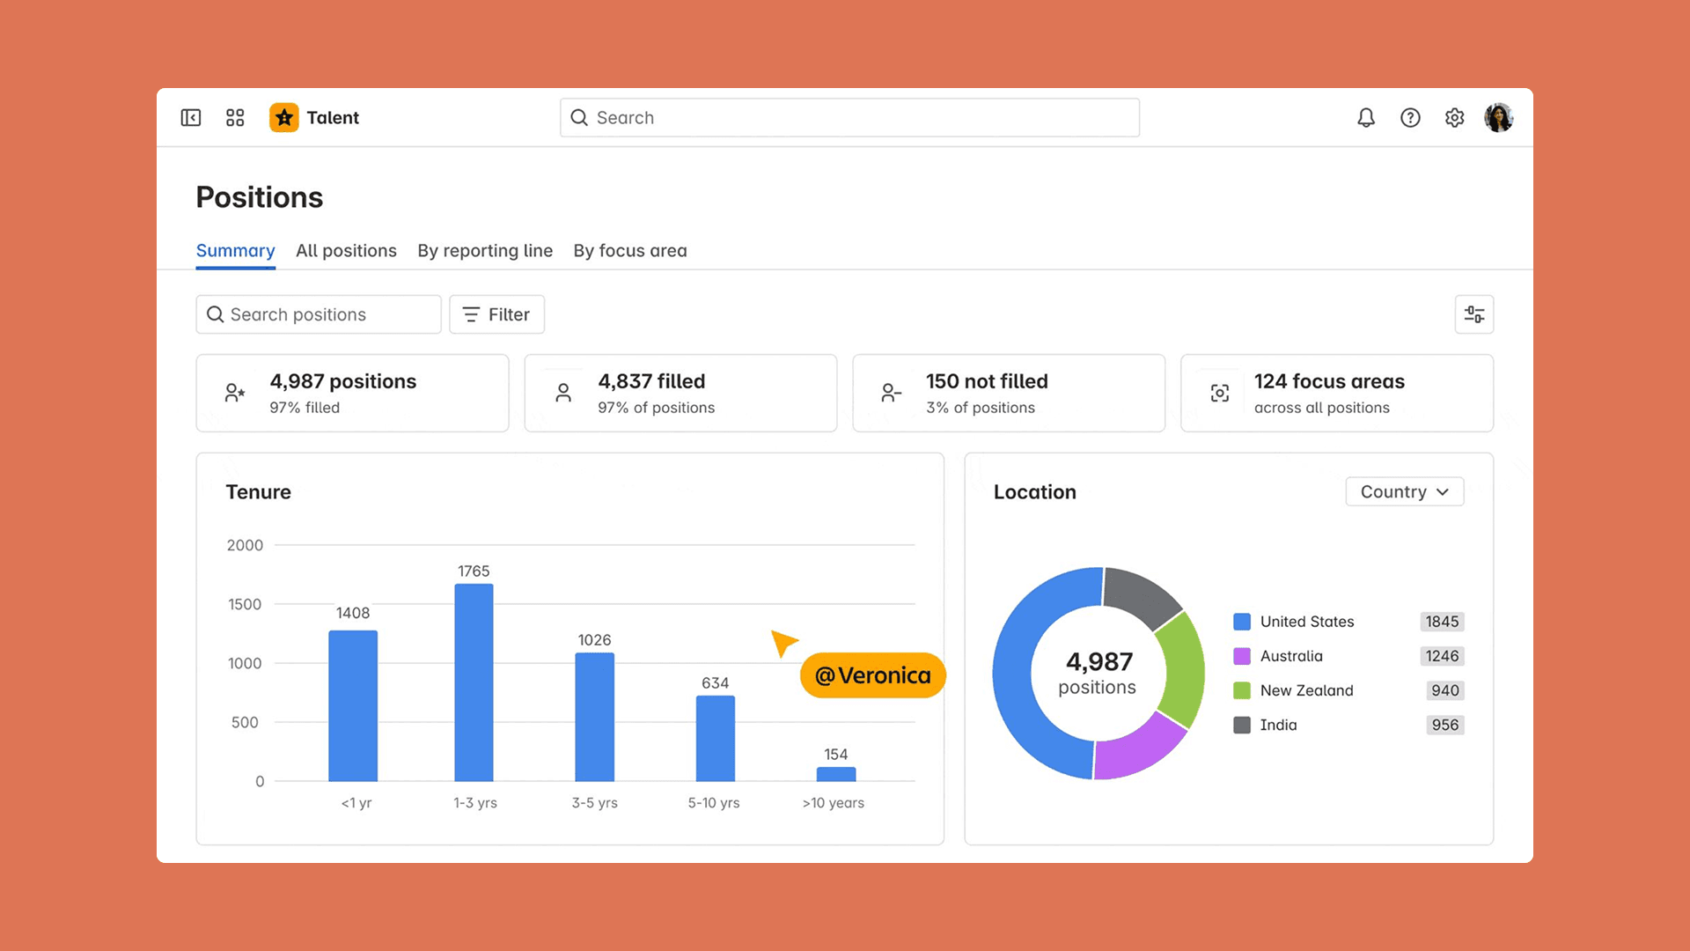Select the 150 not filled card
Viewport: 1690px width, 951px height.
[1009, 393]
